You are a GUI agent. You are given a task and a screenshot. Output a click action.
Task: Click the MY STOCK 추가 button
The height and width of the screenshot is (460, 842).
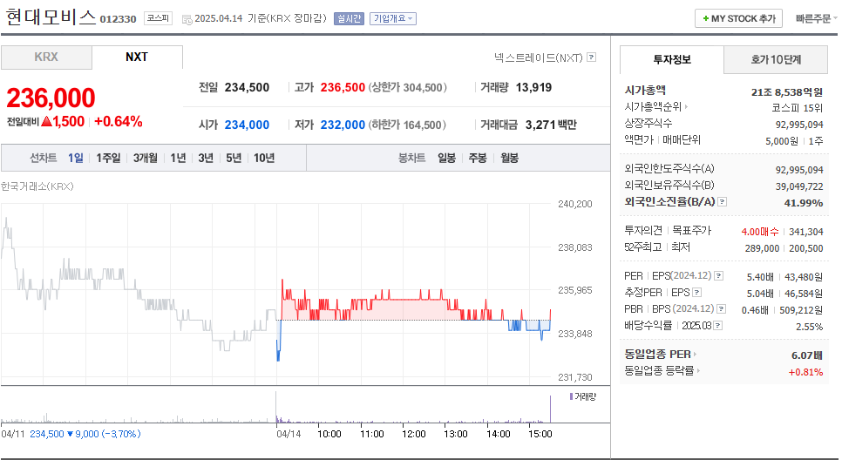click(738, 19)
